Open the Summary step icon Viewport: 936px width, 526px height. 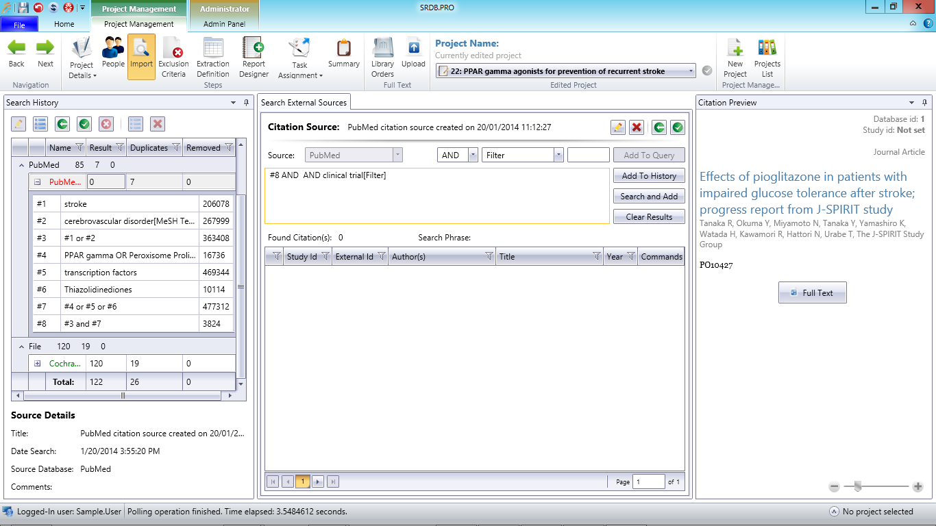click(344, 53)
